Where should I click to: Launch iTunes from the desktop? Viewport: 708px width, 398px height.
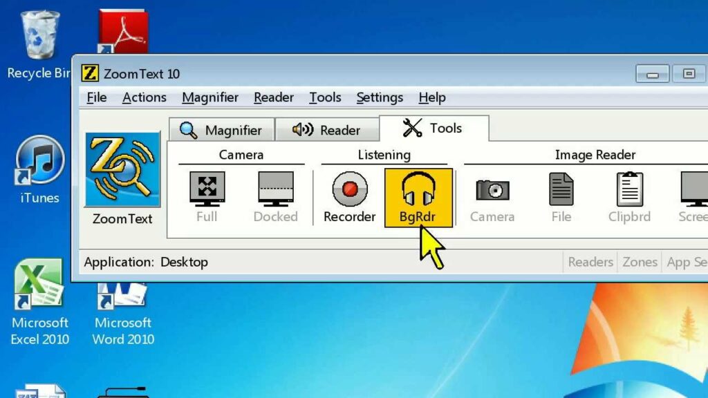[x=39, y=170]
